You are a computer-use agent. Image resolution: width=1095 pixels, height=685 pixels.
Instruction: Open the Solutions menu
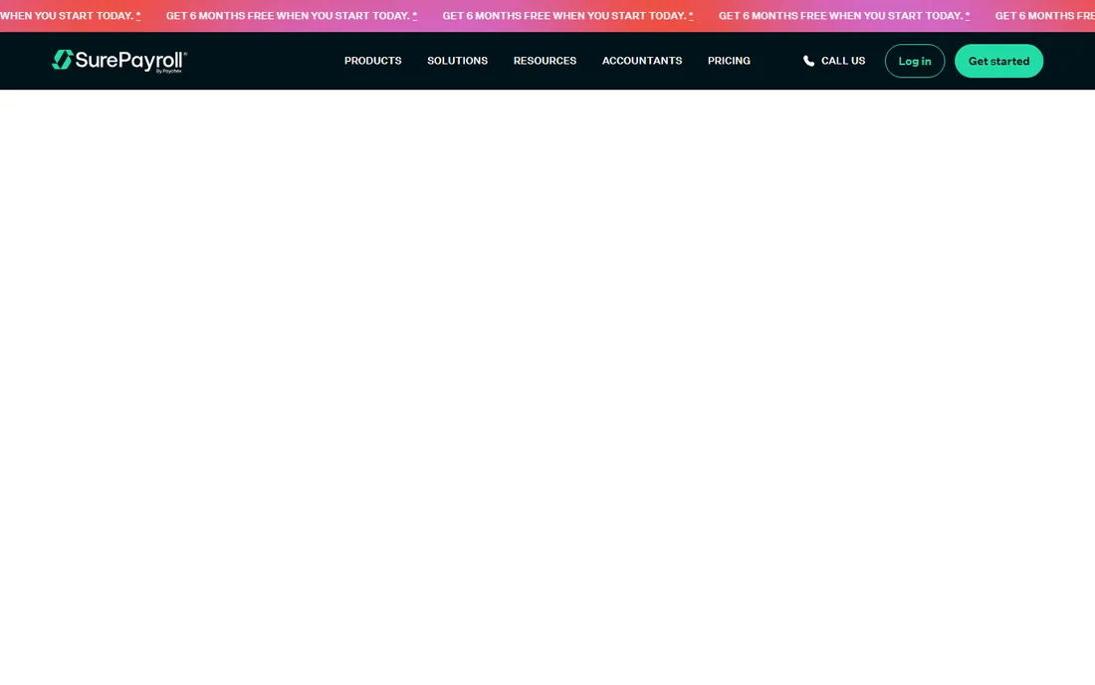pyautogui.click(x=458, y=61)
